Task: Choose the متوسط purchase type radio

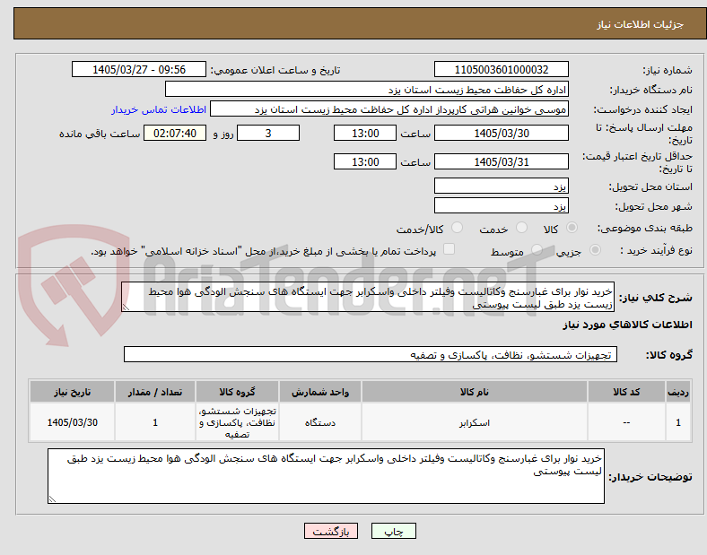Action: [537, 249]
